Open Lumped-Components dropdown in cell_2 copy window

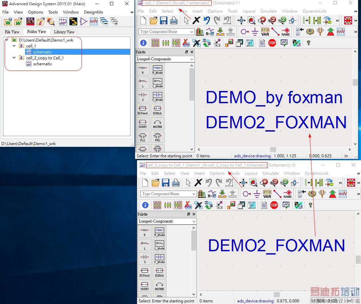[x=194, y=221]
